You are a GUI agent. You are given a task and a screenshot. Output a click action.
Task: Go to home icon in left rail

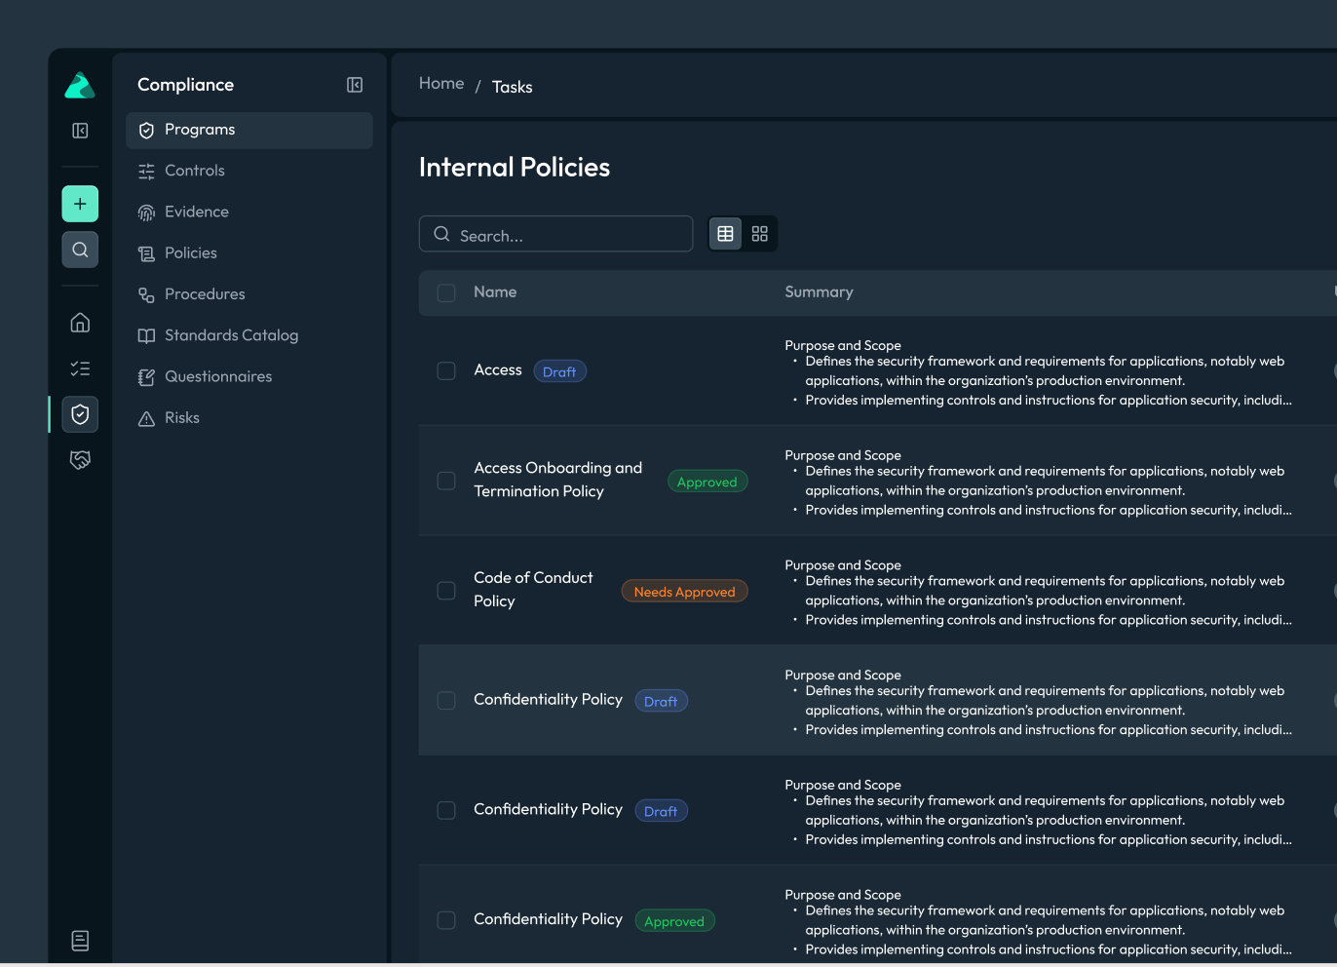click(x=80, y=323)
